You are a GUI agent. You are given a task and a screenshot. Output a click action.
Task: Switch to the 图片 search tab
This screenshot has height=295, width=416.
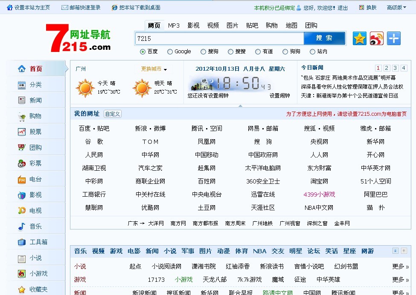(x=233, y=26)
